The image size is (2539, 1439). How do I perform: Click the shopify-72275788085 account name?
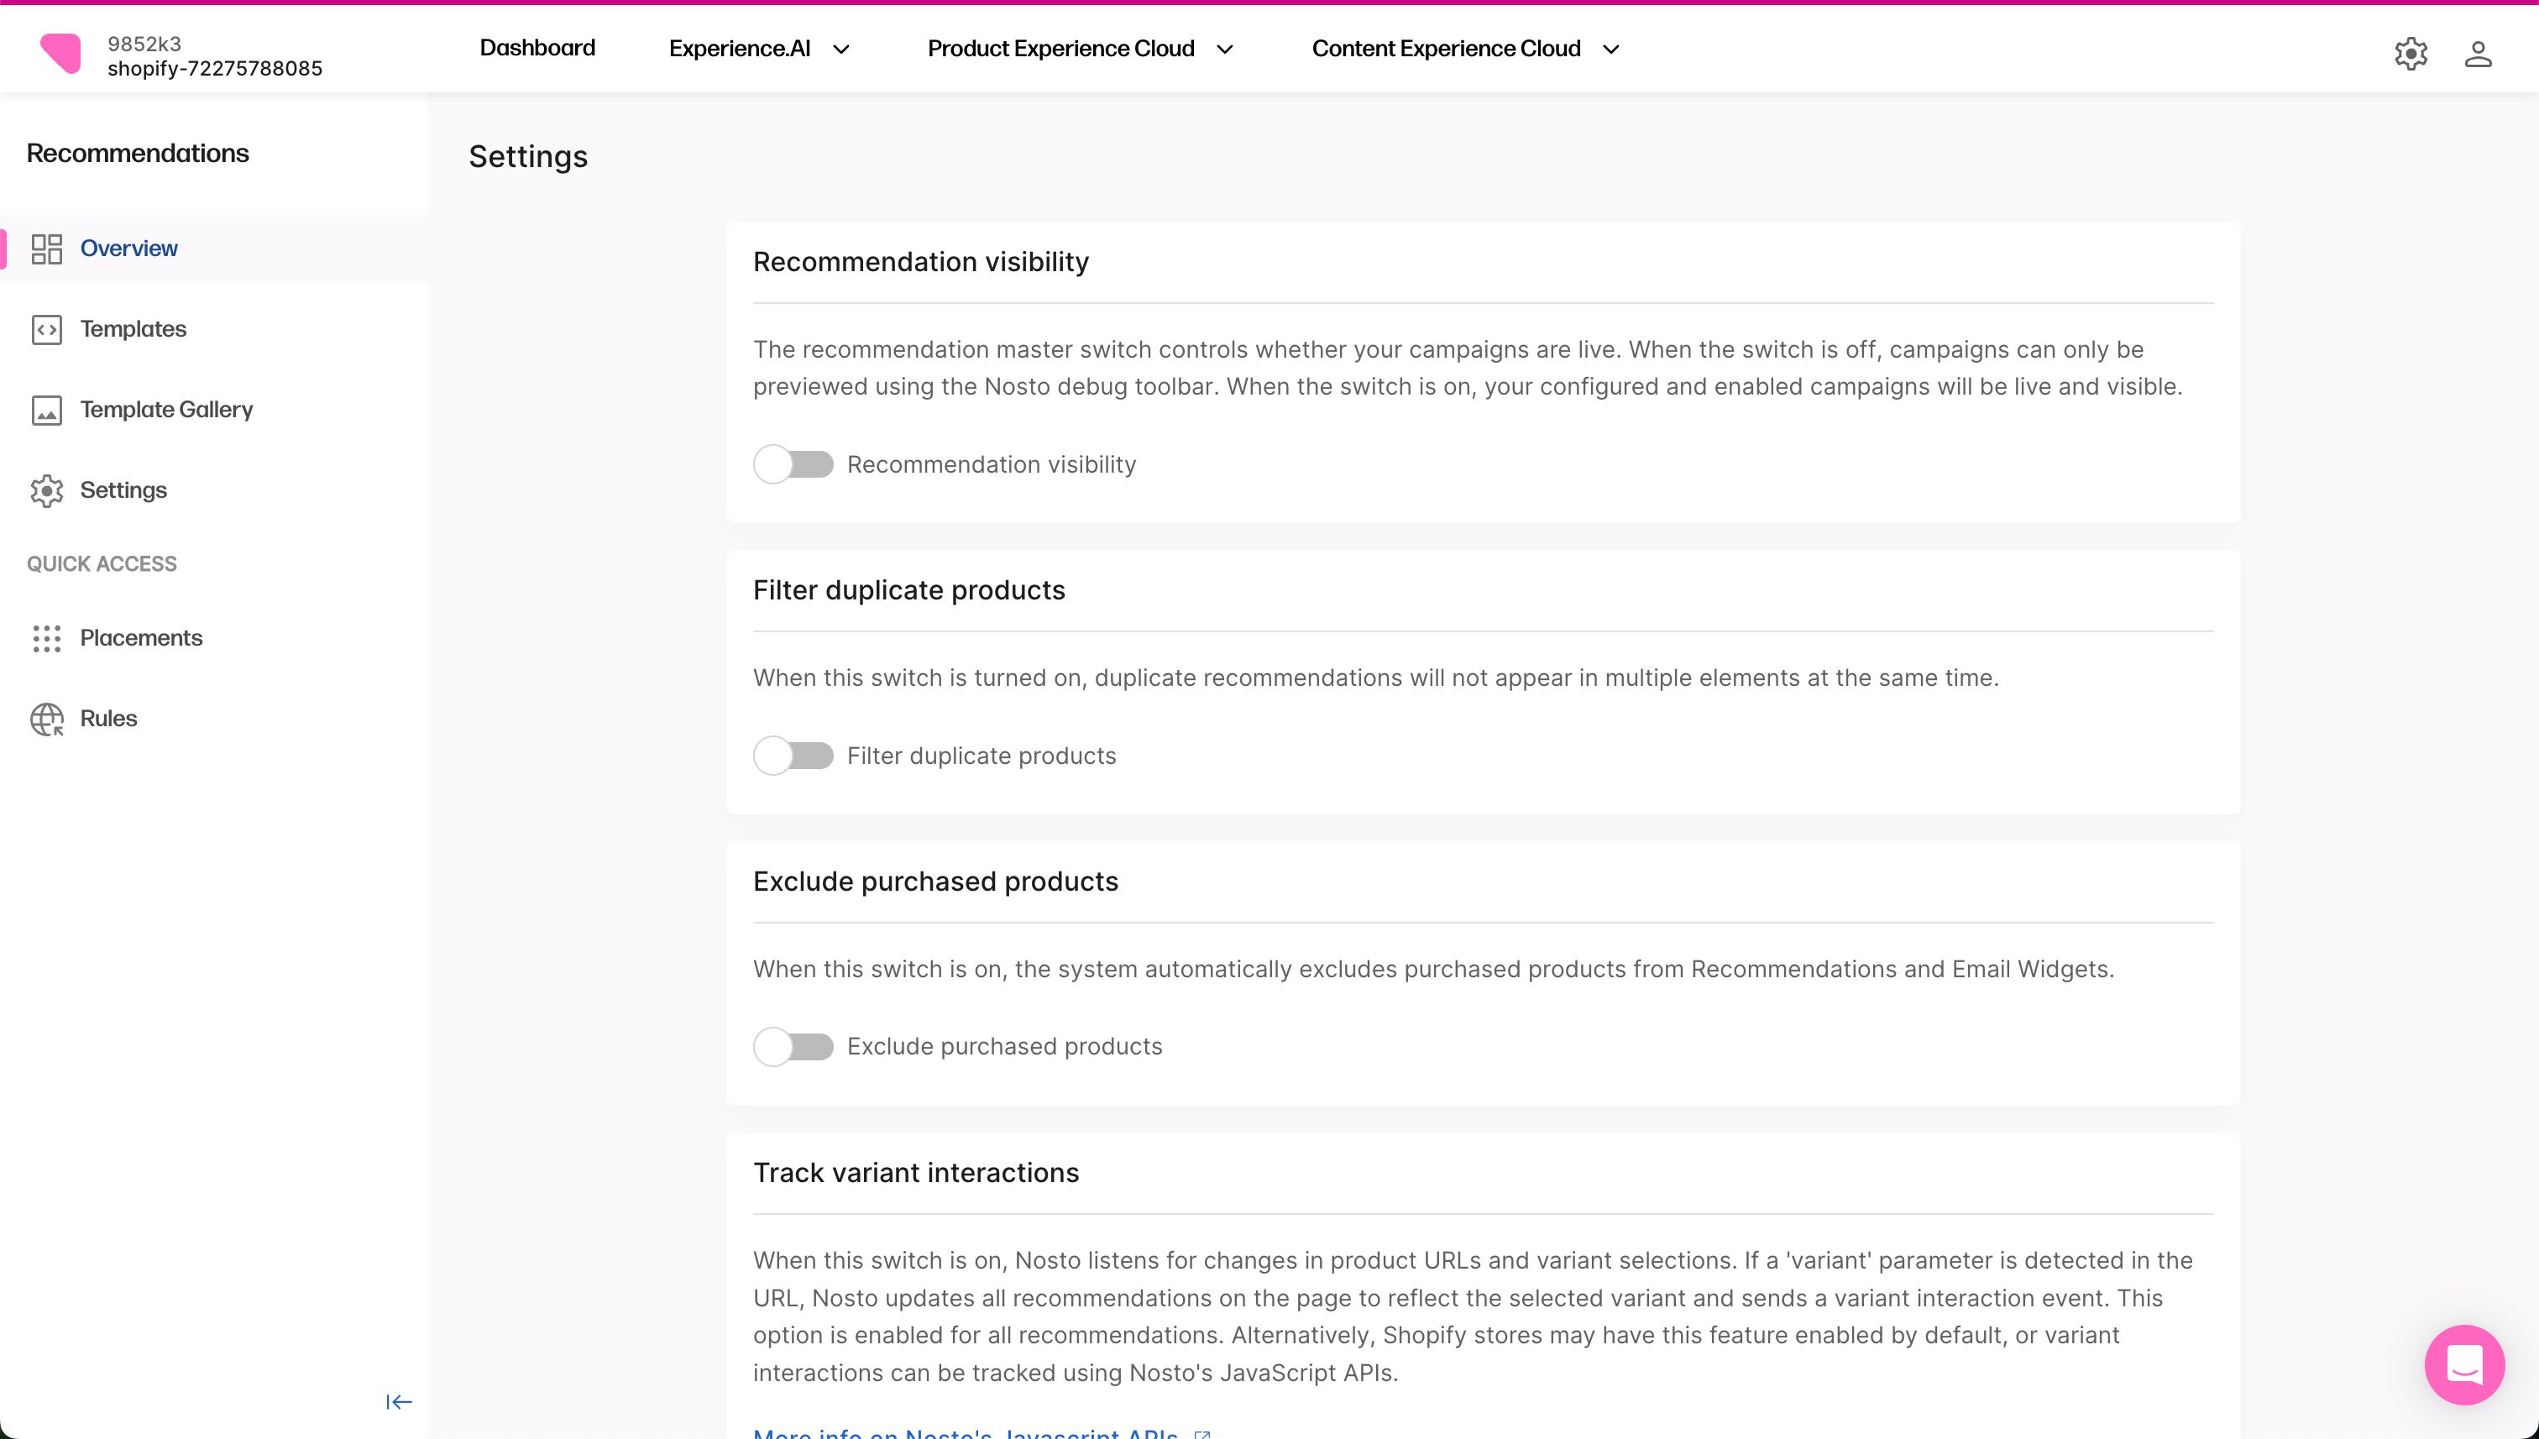click(214, 69)
